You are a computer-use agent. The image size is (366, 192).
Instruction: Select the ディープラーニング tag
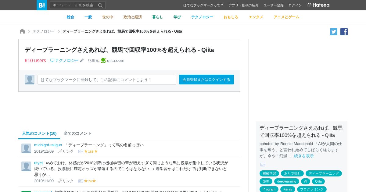(324, 173)
